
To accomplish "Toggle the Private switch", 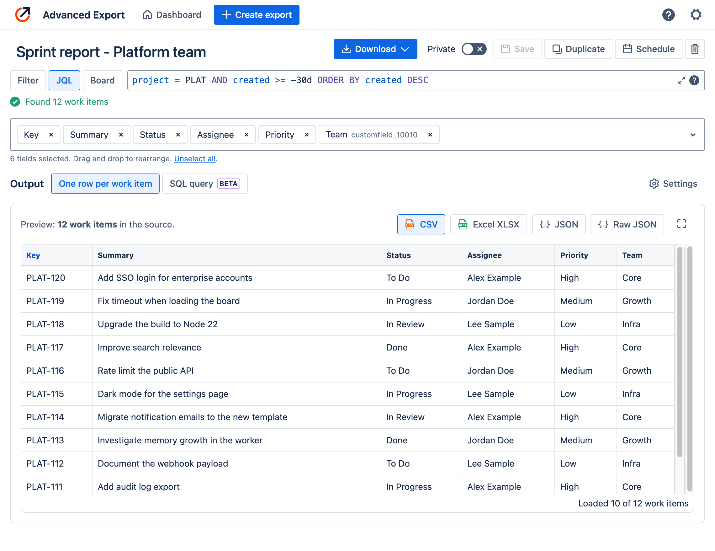I will (474, 49).
